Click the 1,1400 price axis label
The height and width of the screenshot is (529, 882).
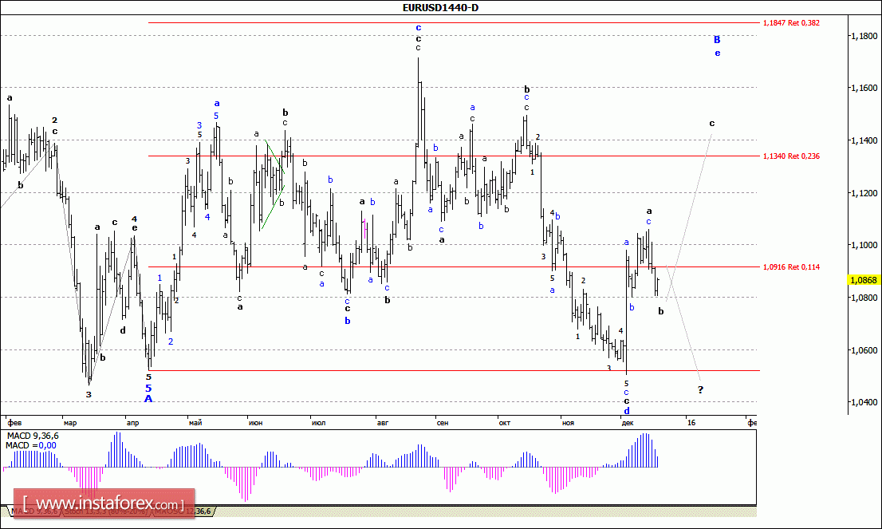(x=864, y=140)
